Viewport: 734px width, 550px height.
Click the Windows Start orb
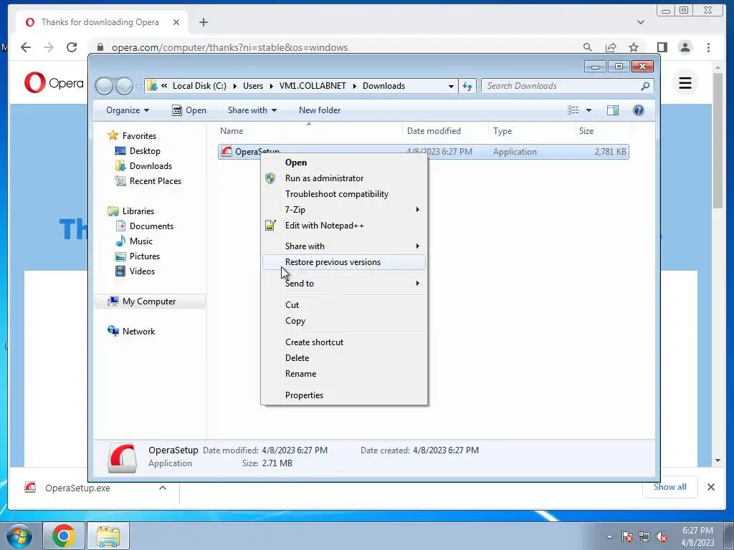point(19,536)
